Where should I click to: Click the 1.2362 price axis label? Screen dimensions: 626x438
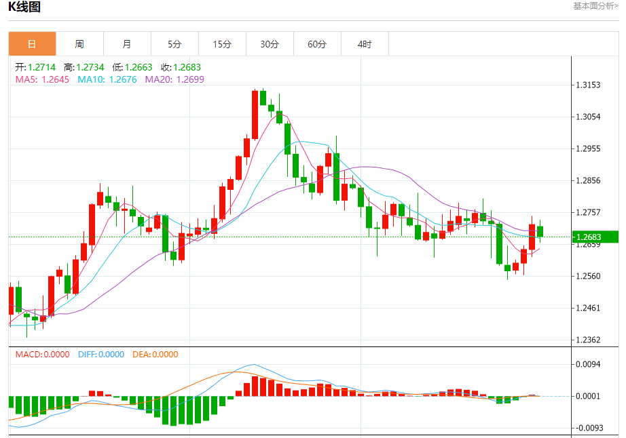tap(588, 340)
